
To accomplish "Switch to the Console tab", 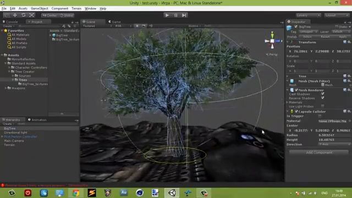I will [x=10, y=22].
